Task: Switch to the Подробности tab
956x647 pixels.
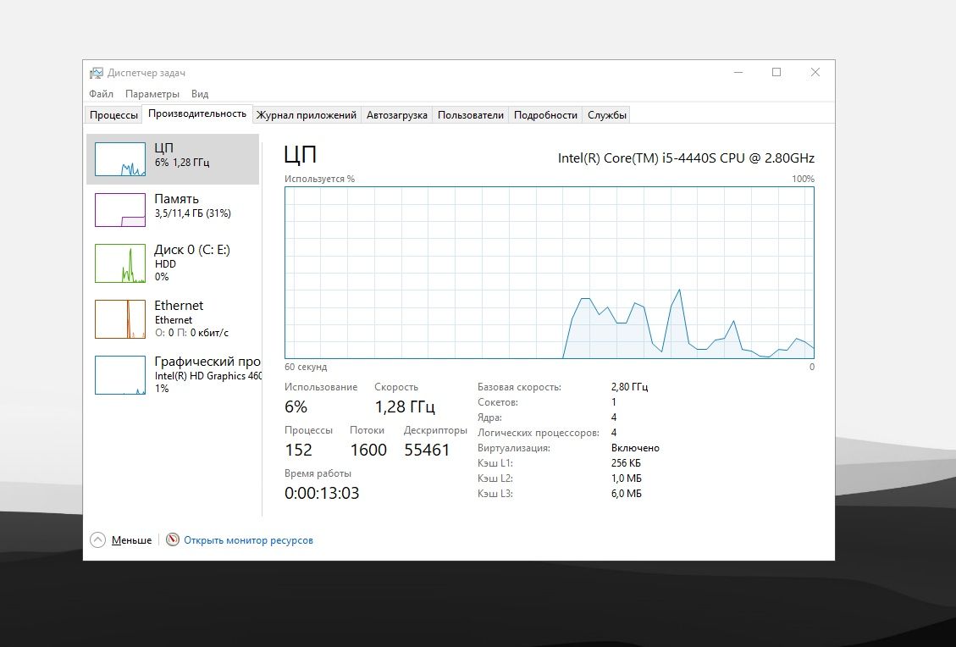Action: (x=545, y=114)
